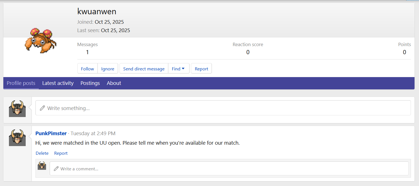Click the Tuesday at 2:49 PM timestamp
The height and width of the screenshot is (186, 419).
pyautogui.click(x=93, y=133)
